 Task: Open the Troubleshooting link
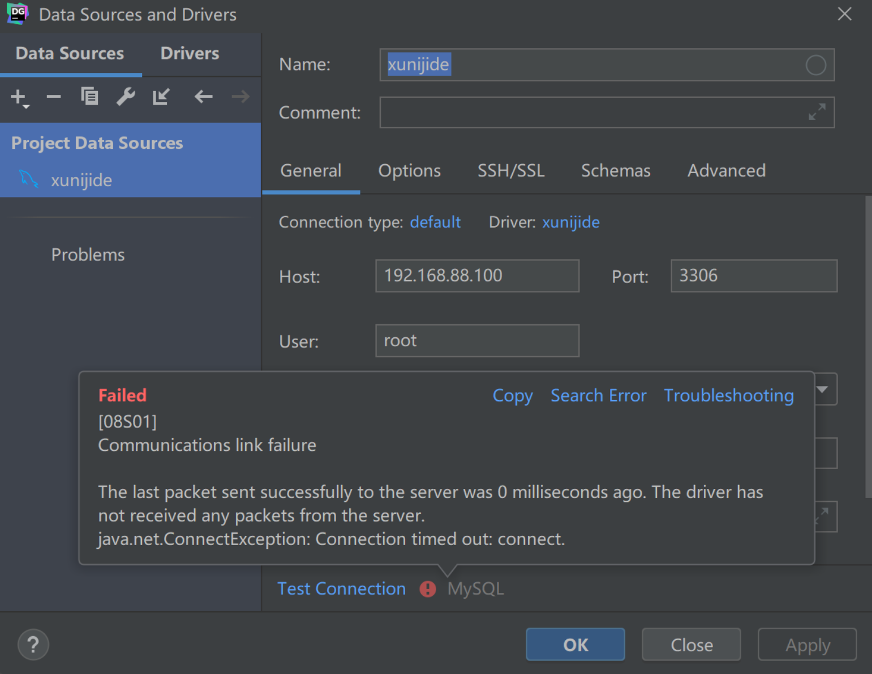(x=728, y=395)
